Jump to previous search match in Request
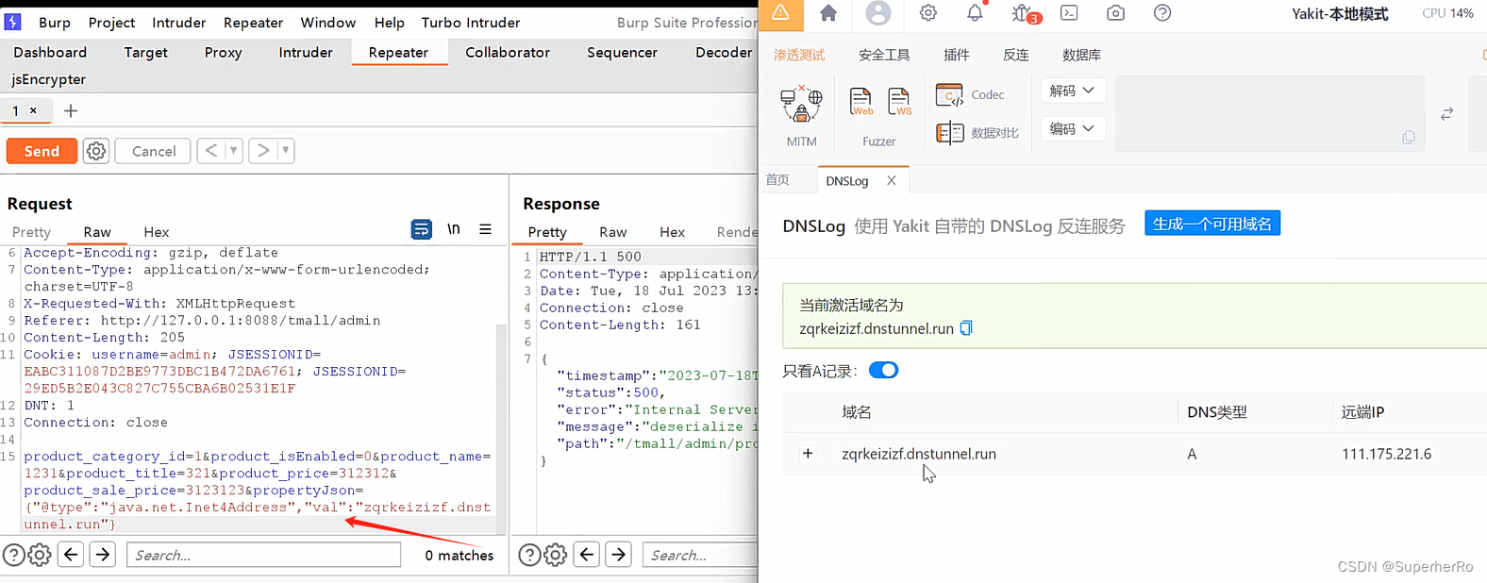The height and width of the screenshot is (583, 1487). coord(71,555)
